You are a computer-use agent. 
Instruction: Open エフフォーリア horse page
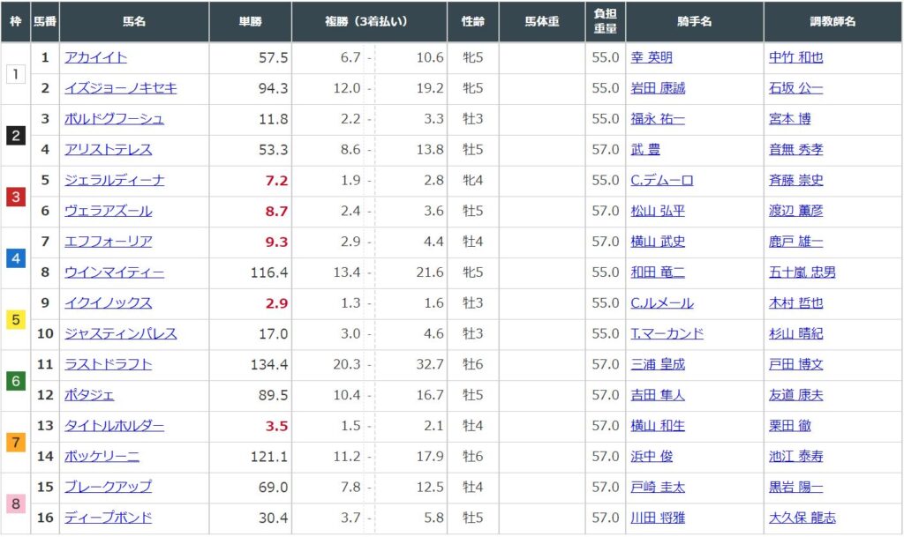109,242
